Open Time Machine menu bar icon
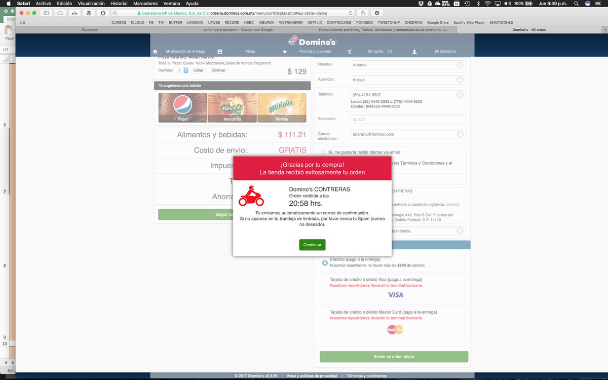The height and width of the screenshot is (380, 608). point(467,3)
